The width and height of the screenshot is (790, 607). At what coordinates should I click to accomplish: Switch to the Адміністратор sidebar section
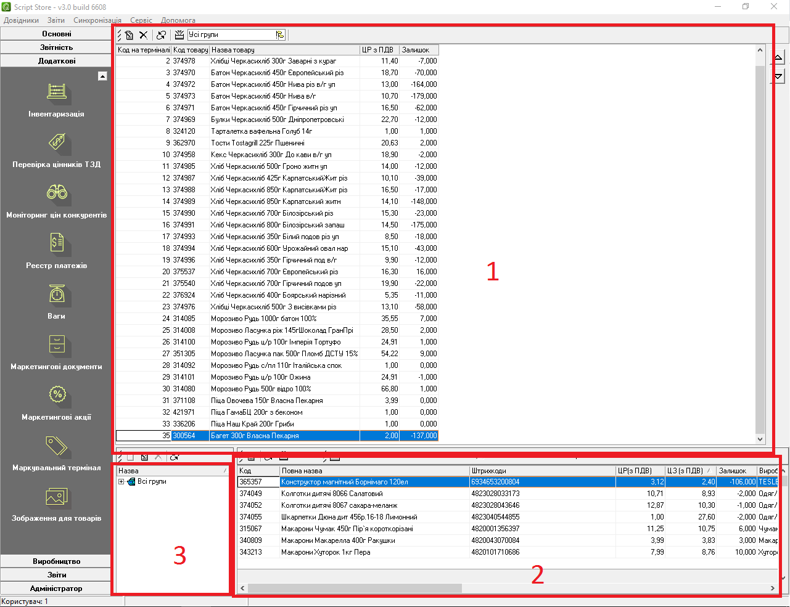click(x=56, y=589)
